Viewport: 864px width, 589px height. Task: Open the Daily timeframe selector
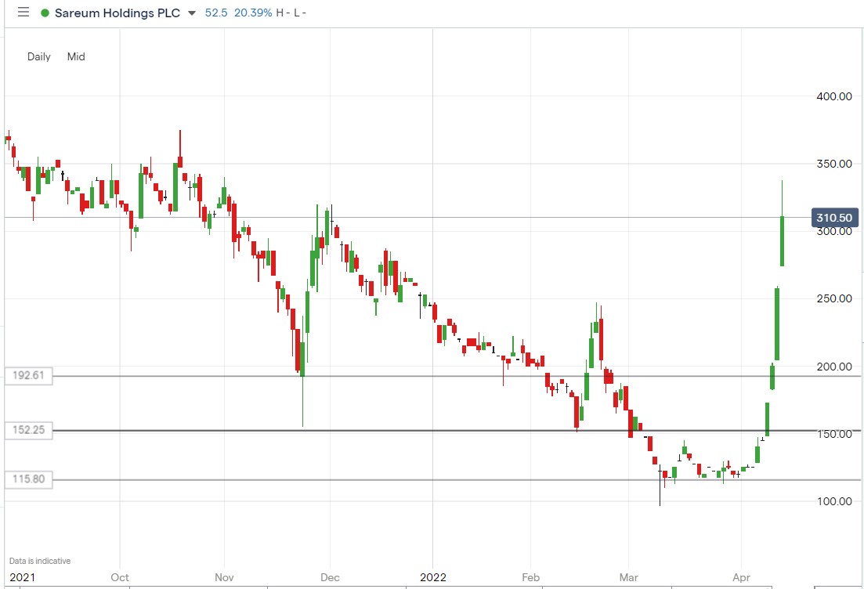38,56
